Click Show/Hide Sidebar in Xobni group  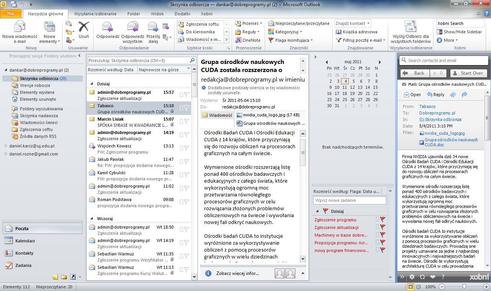459,32
